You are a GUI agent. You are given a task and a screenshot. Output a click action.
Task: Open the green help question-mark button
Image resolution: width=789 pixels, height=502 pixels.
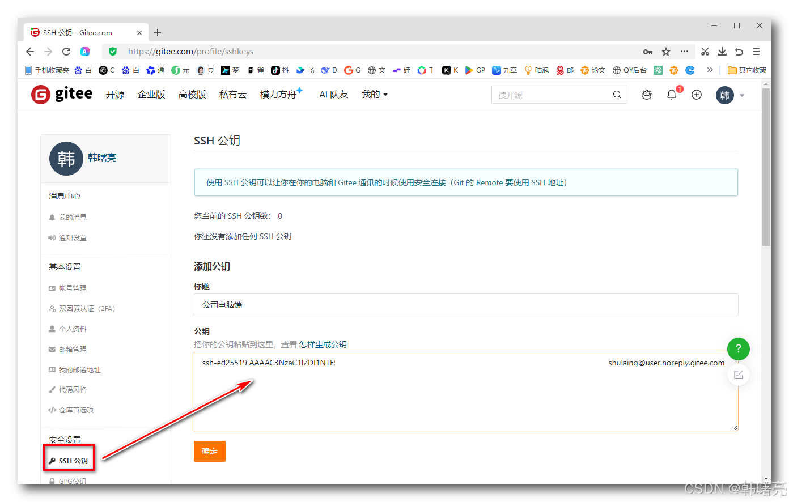(x=739, y=348)
